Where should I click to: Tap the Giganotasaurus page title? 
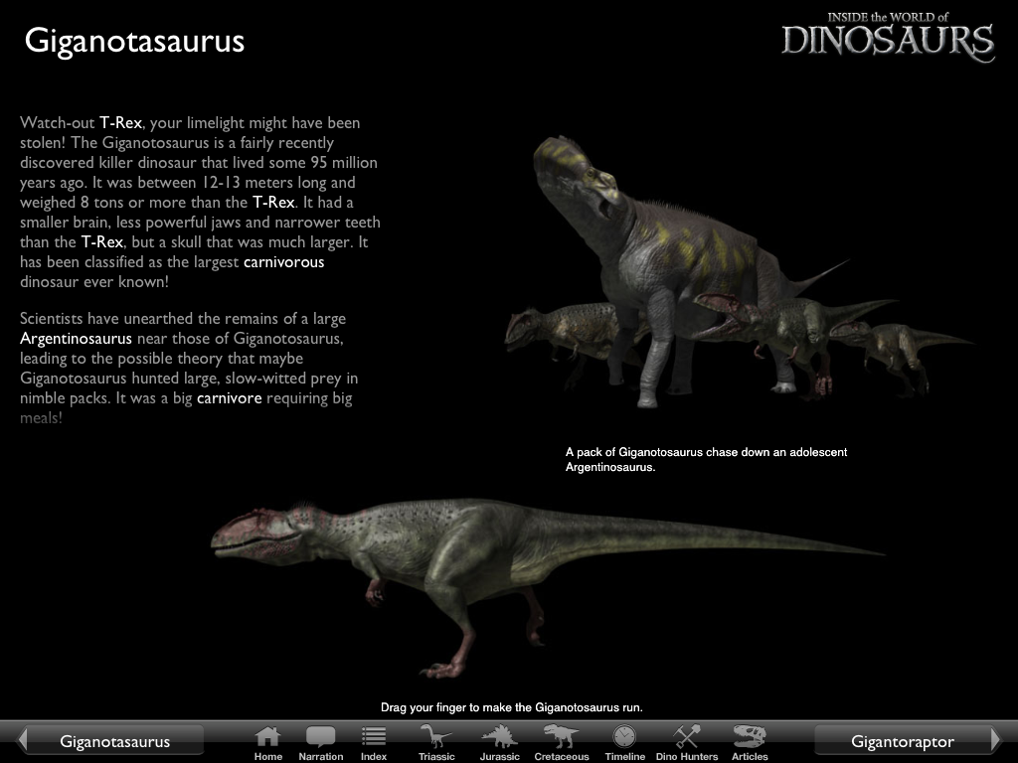point(134,41)
